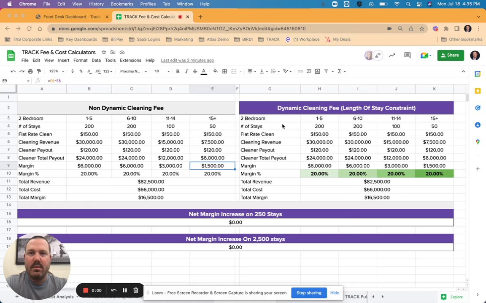486x303 pixels.
Task: Move document with folder icon
Action: [x=113, y=52]
